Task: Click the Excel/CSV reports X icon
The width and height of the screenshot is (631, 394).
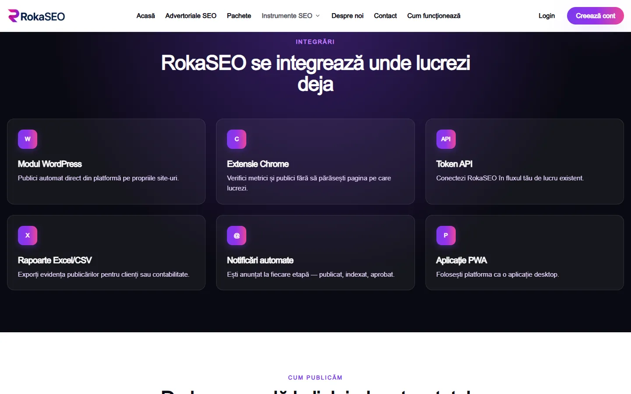Action: 28,236
